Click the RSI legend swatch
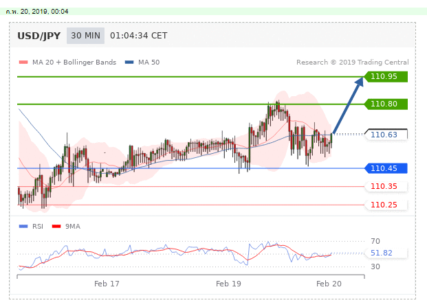The width and height of the screenshot is (427, 307). point(23,226)
